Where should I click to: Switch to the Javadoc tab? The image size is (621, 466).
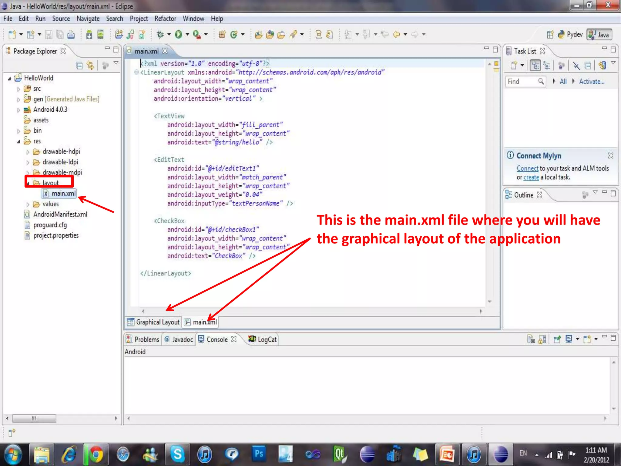(x=179, y=339)
